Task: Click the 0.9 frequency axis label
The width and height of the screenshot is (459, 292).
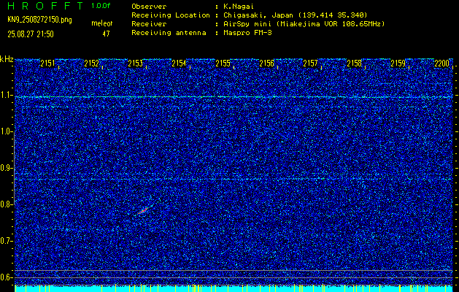Action: coord(6,168)
